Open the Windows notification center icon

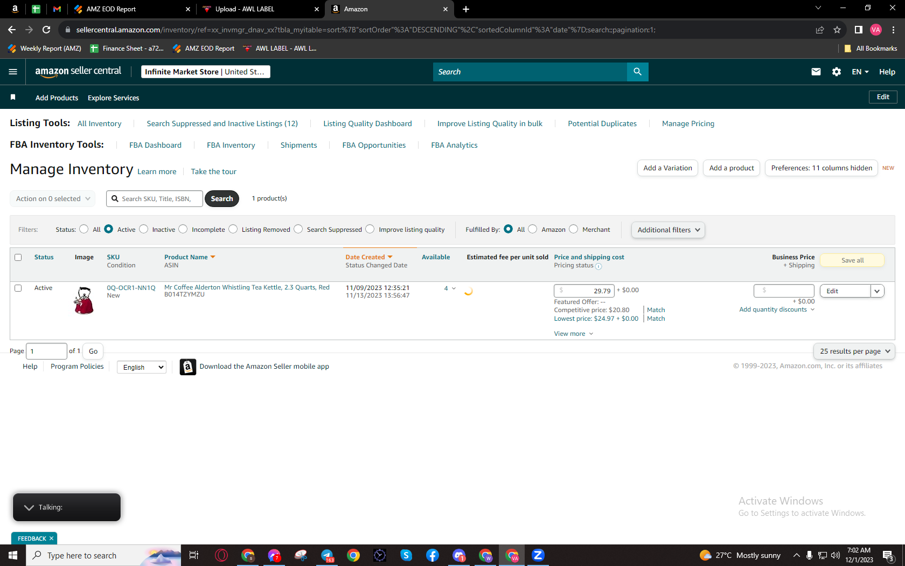click(x=888, y=555)
